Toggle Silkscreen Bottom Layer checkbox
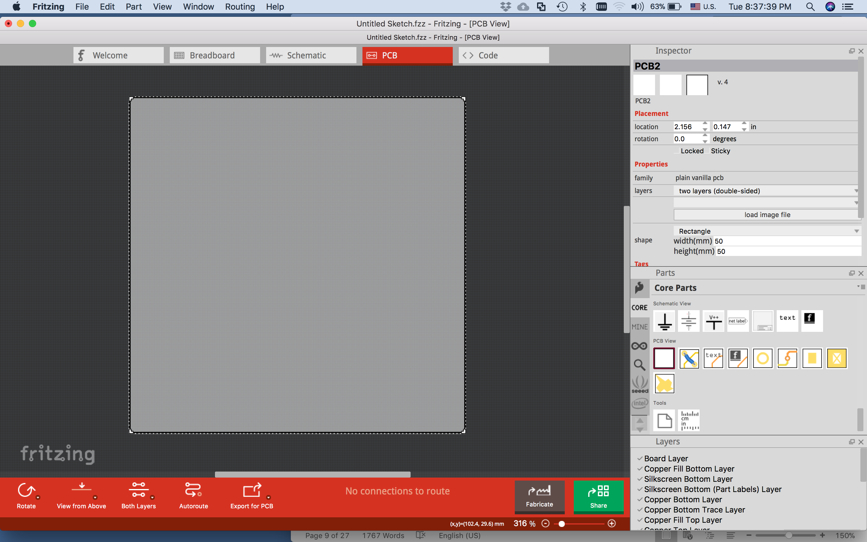Viewport: 867px width, 542px height. [640, 479]
